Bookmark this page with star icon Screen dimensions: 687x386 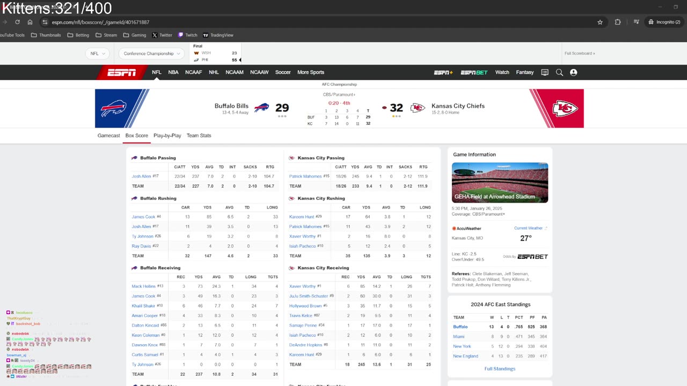click(600, 22)
